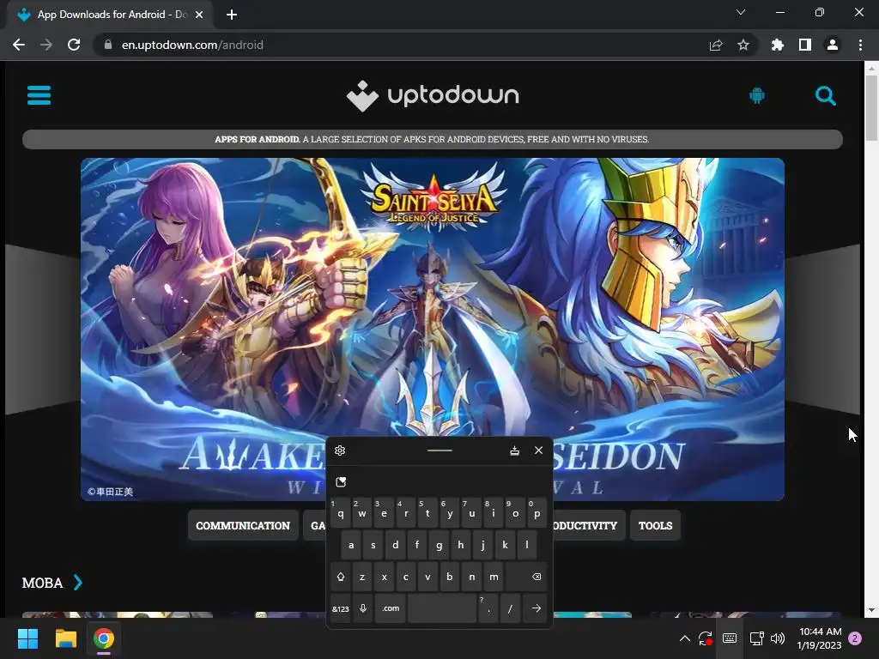Open the Windows Start menu

click(x=27, y=638)
